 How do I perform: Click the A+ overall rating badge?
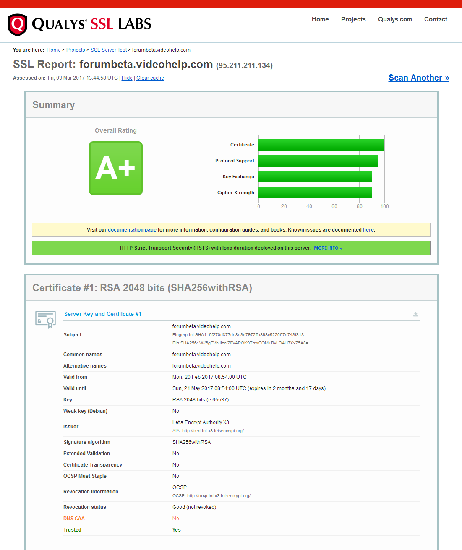pos(116,168)
